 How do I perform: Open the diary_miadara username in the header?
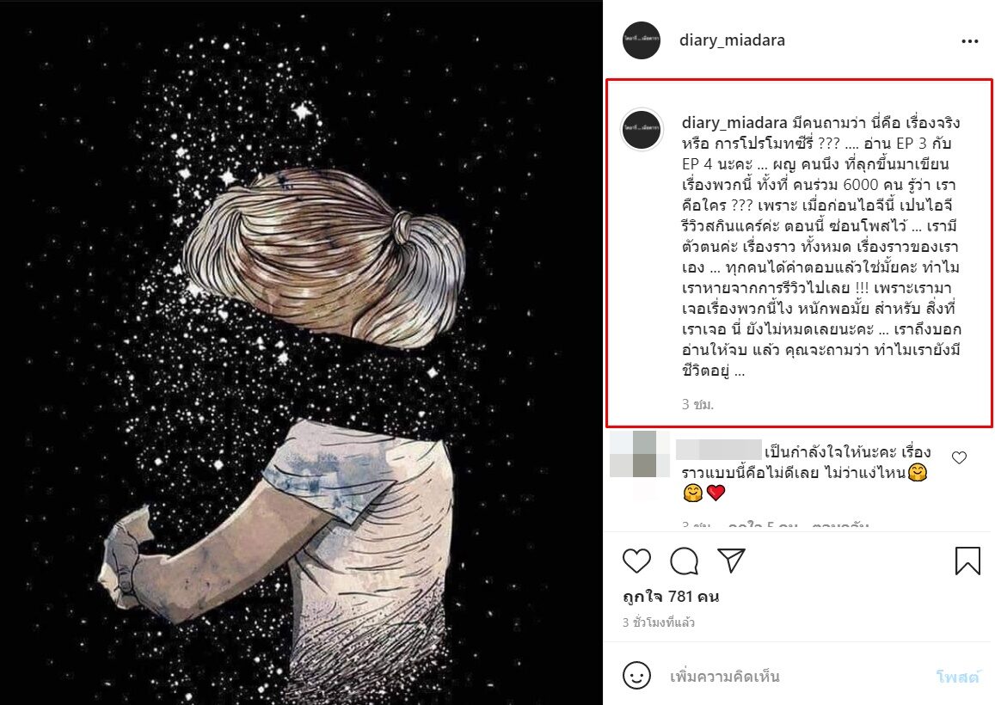coord(732,40)
